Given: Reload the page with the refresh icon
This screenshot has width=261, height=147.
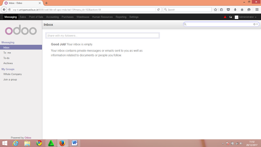Looking at the screenshot, I should [x=159, y=10].
